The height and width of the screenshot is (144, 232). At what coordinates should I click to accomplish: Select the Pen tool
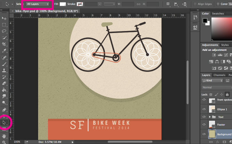pos(4,110)
